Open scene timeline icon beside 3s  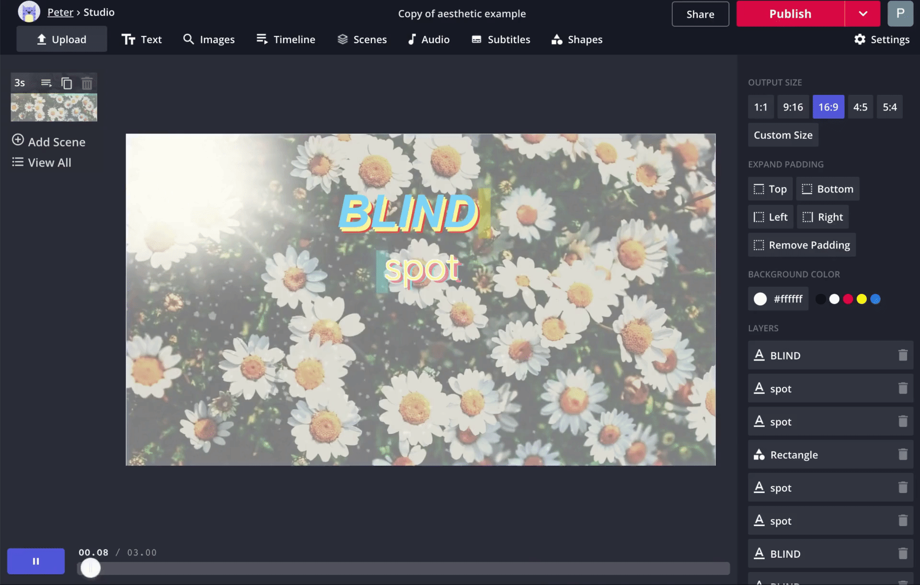(x=46, y=83)
